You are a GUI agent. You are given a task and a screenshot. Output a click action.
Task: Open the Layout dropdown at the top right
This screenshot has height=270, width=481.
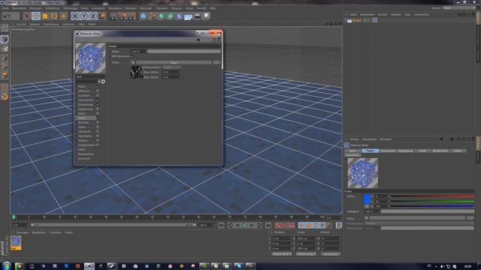click(x=458, y=8)
